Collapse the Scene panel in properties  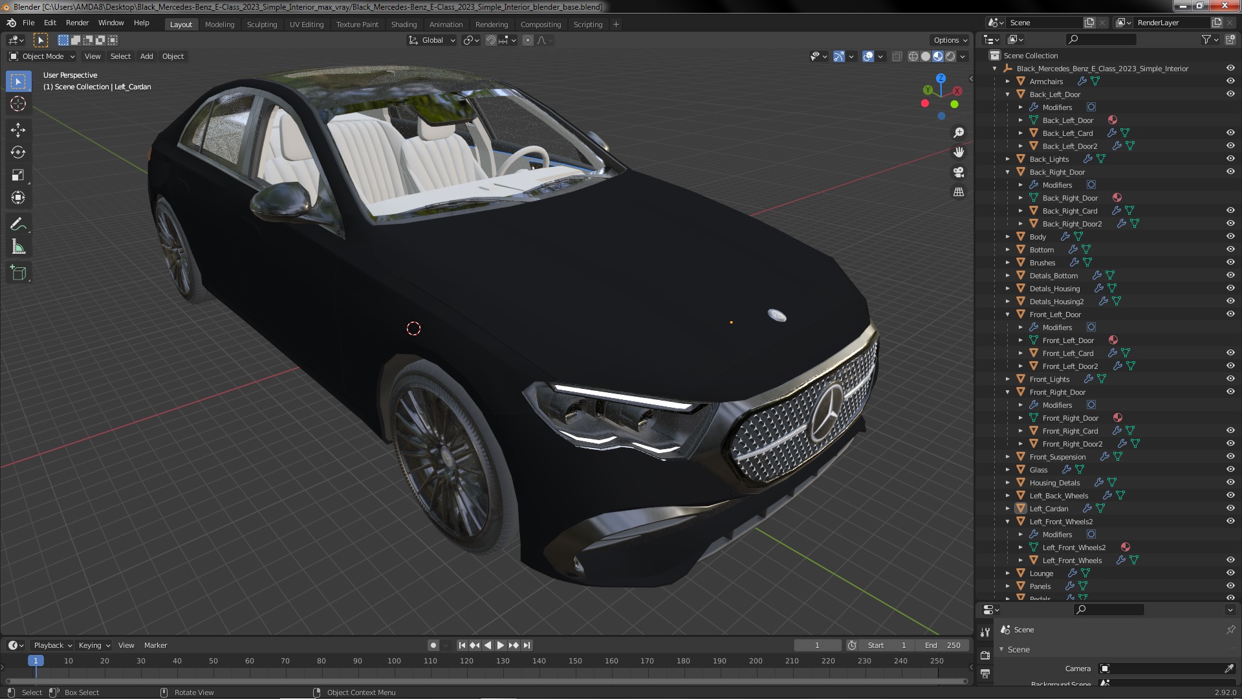pyautogui.click(x=1002, y=650)
